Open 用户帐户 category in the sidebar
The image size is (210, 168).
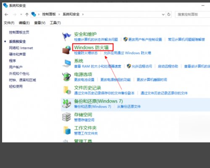pyautogui.click(x=16, y=67)
